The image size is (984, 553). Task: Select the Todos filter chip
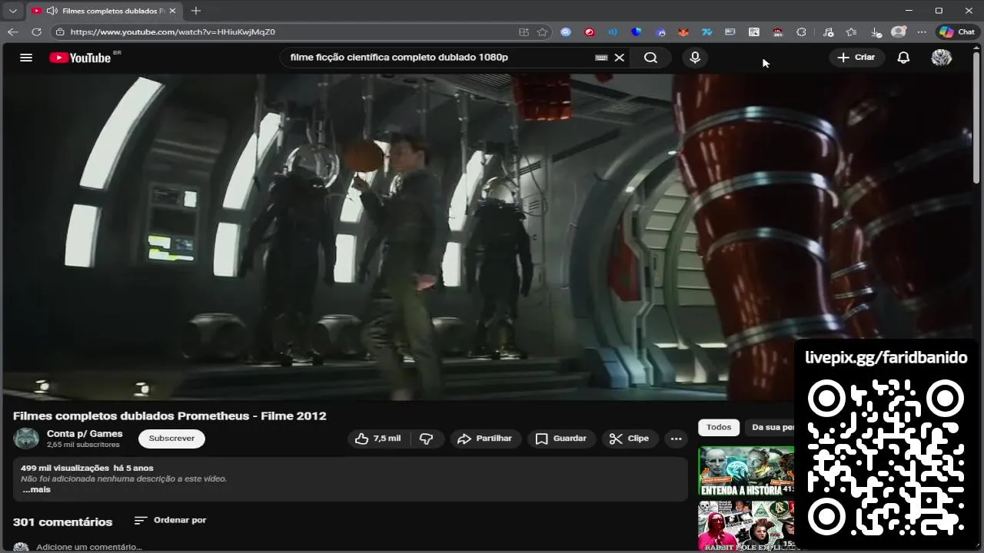[x=719, y=427]
